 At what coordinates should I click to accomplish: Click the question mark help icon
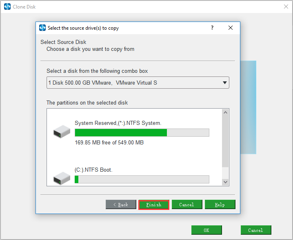pos(212,28)
